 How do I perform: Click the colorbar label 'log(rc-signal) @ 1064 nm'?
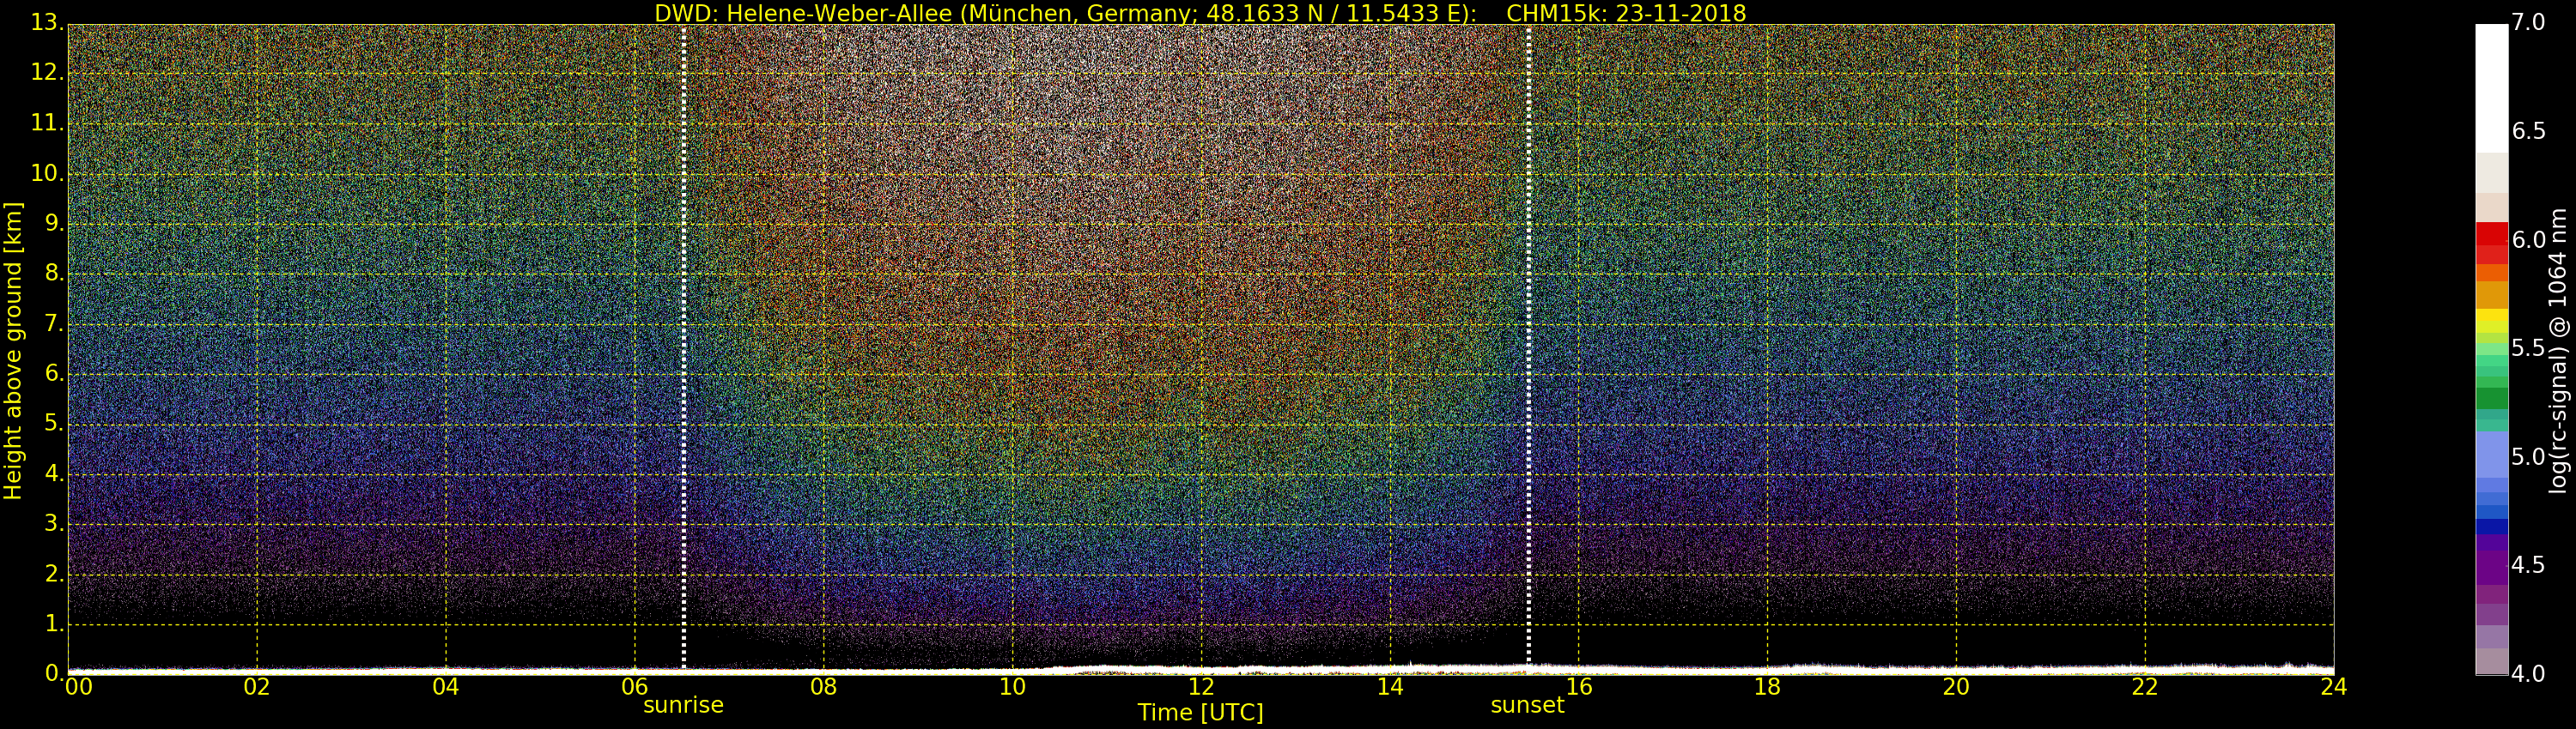2557,350
